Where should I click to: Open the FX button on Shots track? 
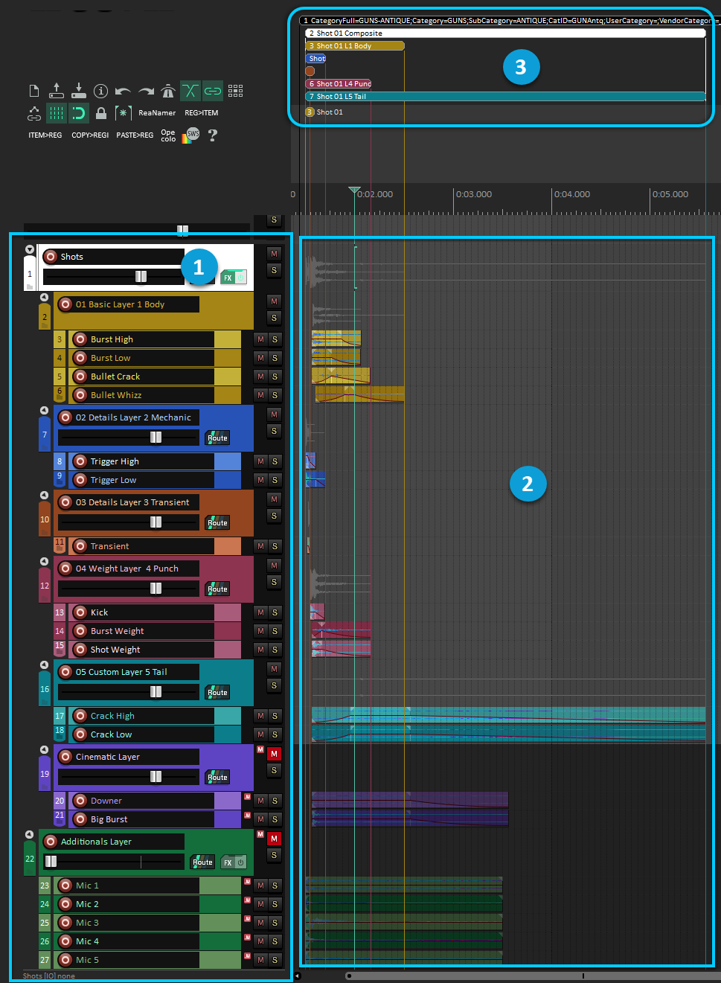click(228, 278)
